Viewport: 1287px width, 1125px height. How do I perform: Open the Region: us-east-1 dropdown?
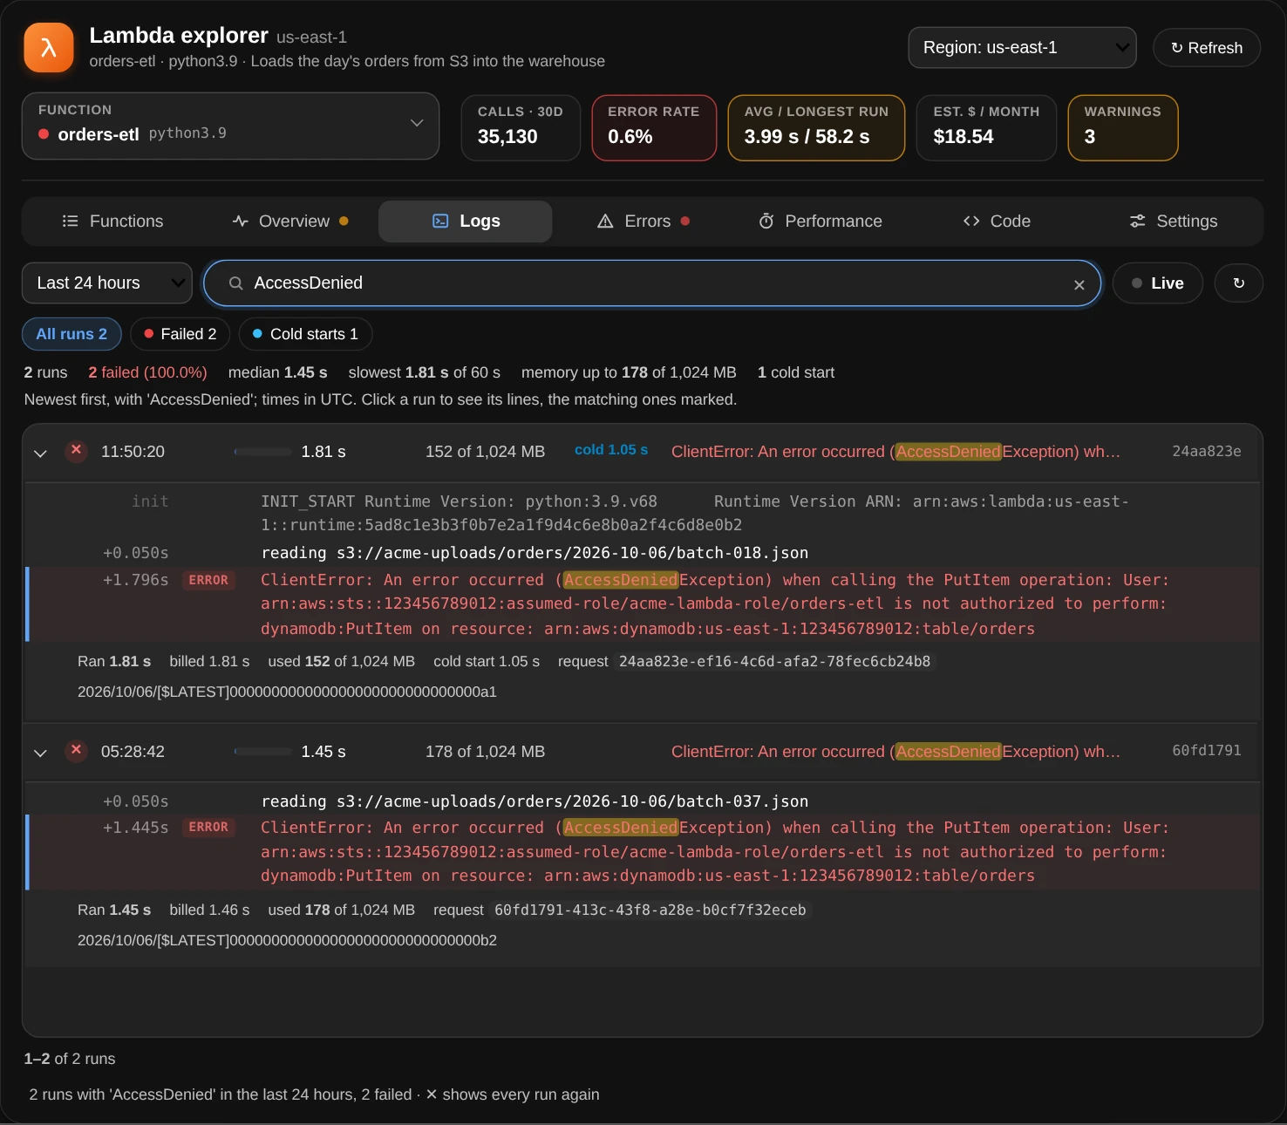click(1022, 48)
